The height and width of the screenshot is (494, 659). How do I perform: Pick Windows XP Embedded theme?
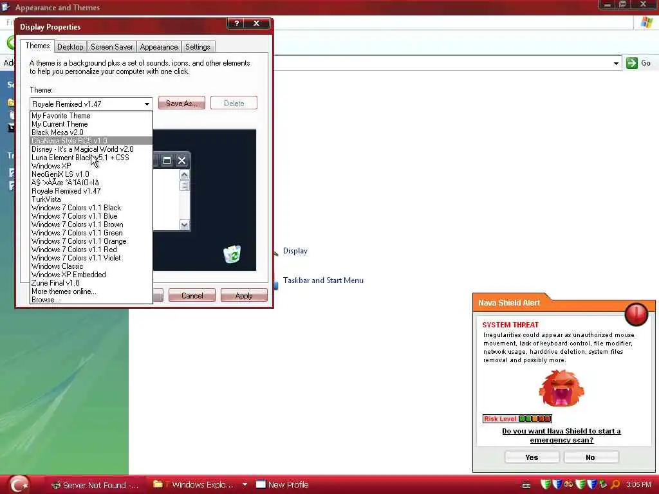point(91,275)
